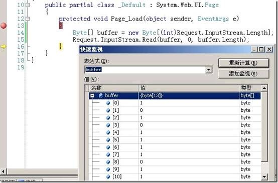278x183 pixels.
Task: Maximize the 快速监视 dialog
Action: coord(261,49)
